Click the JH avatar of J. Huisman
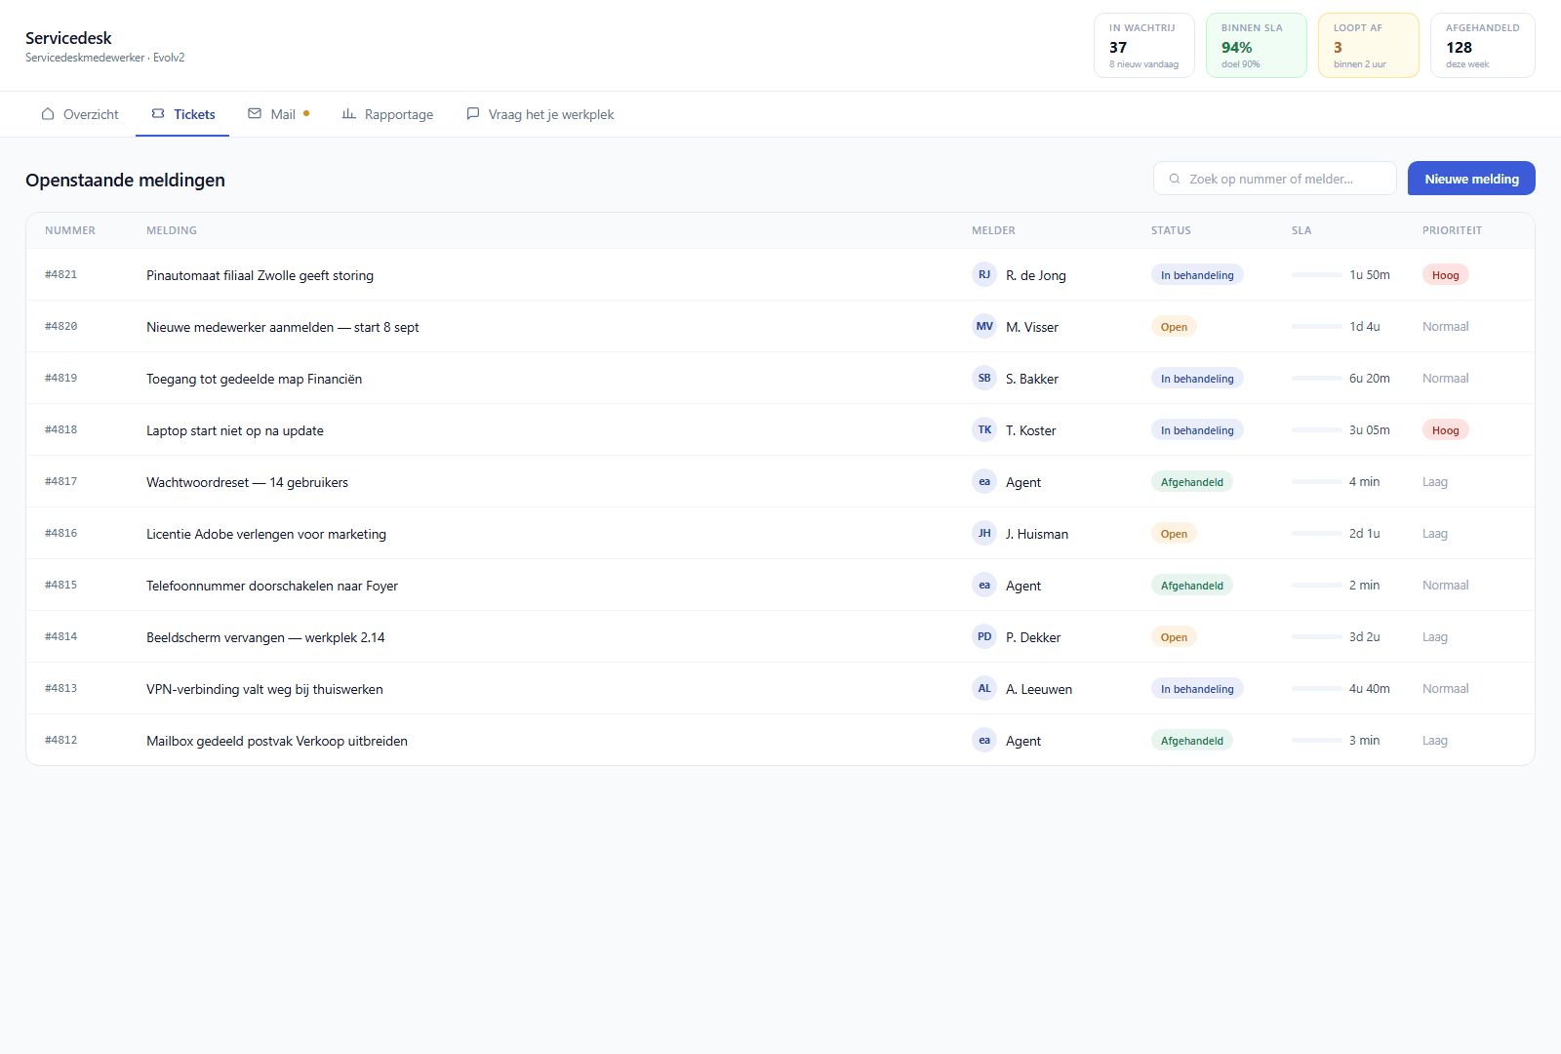The width and height of the screenshot is (1561, 1054). click(984, 533)
